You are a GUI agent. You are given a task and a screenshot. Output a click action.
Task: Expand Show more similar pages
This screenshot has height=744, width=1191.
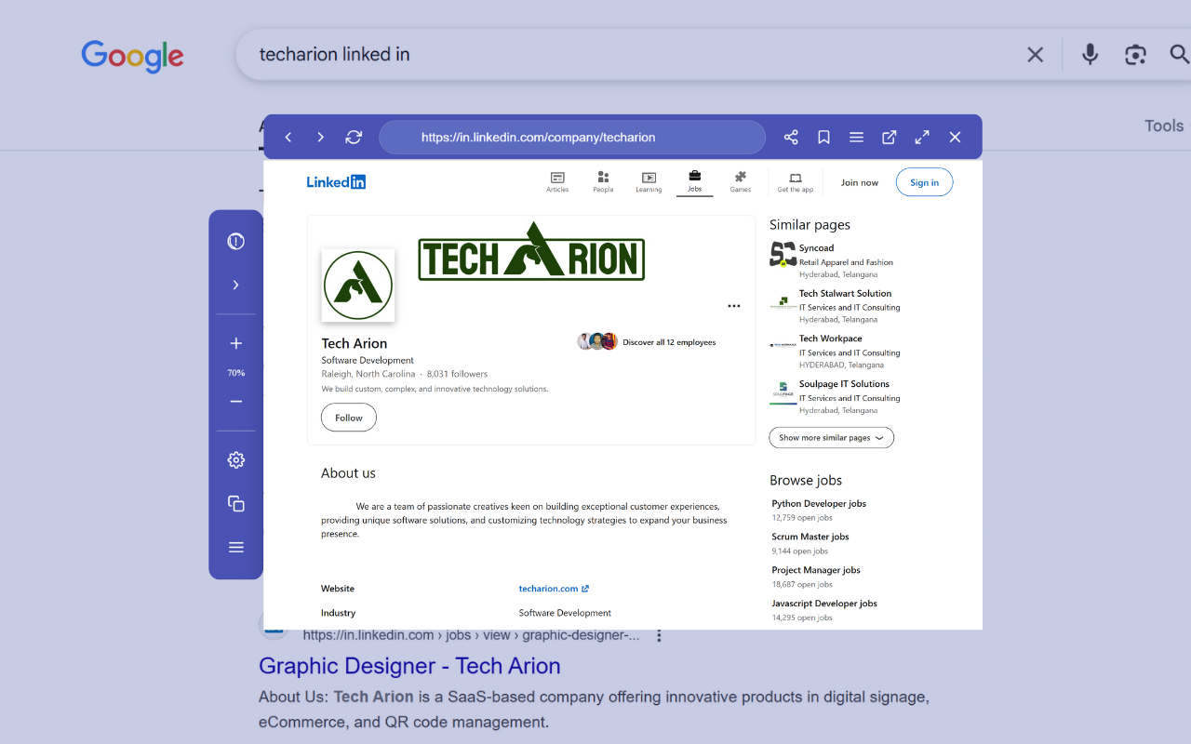[831, 438]
